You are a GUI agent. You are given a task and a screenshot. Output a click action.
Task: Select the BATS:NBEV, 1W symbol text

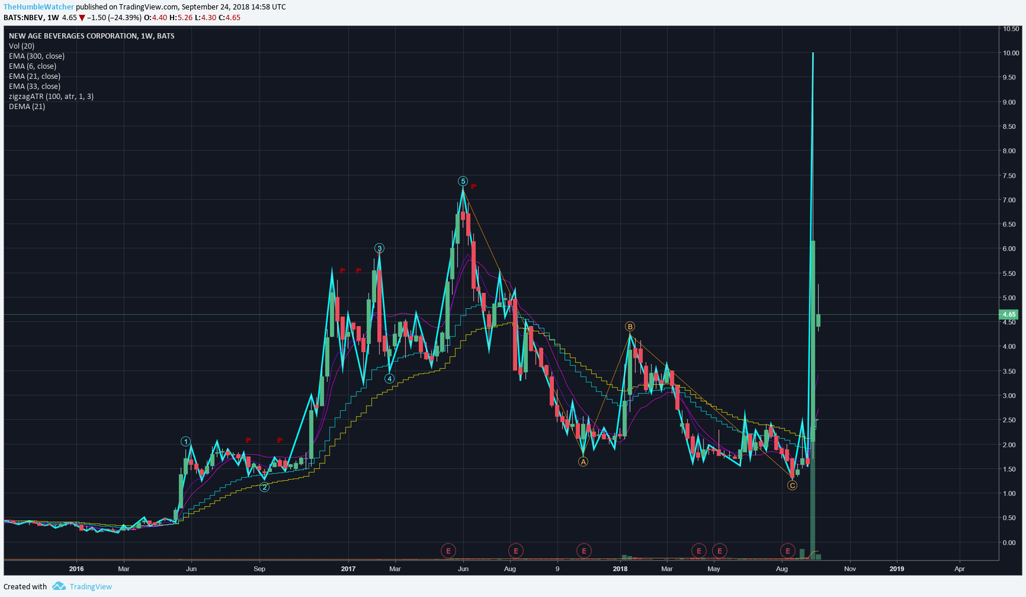pyautogui.click(x=31, y=18)
